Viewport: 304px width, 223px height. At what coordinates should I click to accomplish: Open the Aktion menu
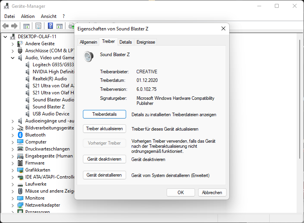pos(28,16)
